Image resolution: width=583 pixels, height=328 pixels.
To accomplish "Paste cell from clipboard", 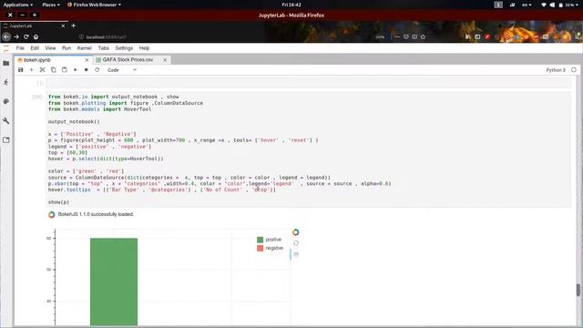I will tap(65, 70).
